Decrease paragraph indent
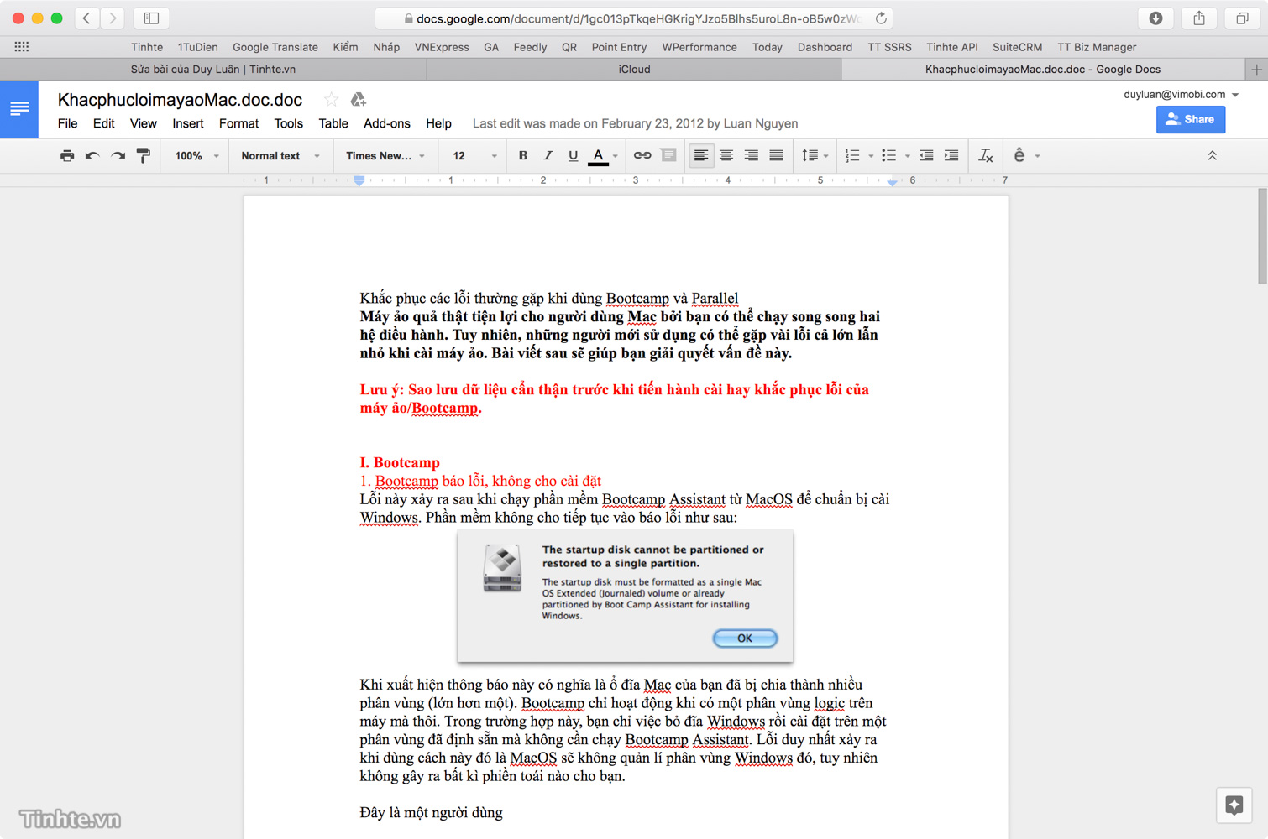This screenshot has width=1268, height=839. 926,155
